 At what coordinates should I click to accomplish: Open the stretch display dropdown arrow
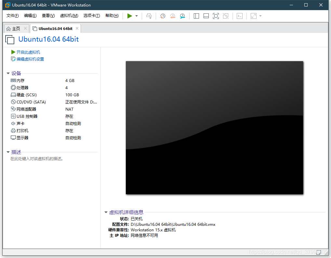point(260,16)
